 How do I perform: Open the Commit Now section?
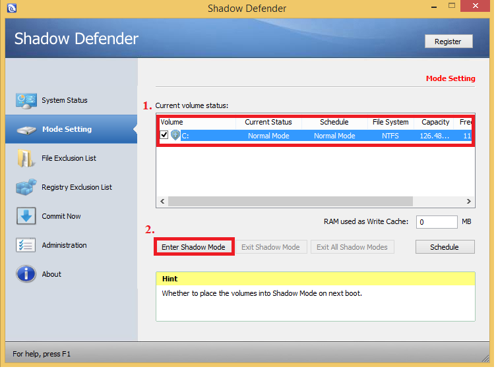point(61,216)
